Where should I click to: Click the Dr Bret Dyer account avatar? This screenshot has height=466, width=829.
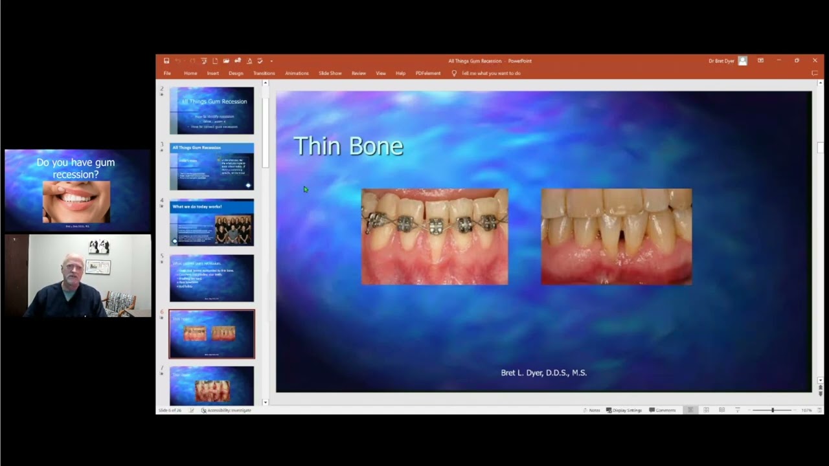click(742, 61)
